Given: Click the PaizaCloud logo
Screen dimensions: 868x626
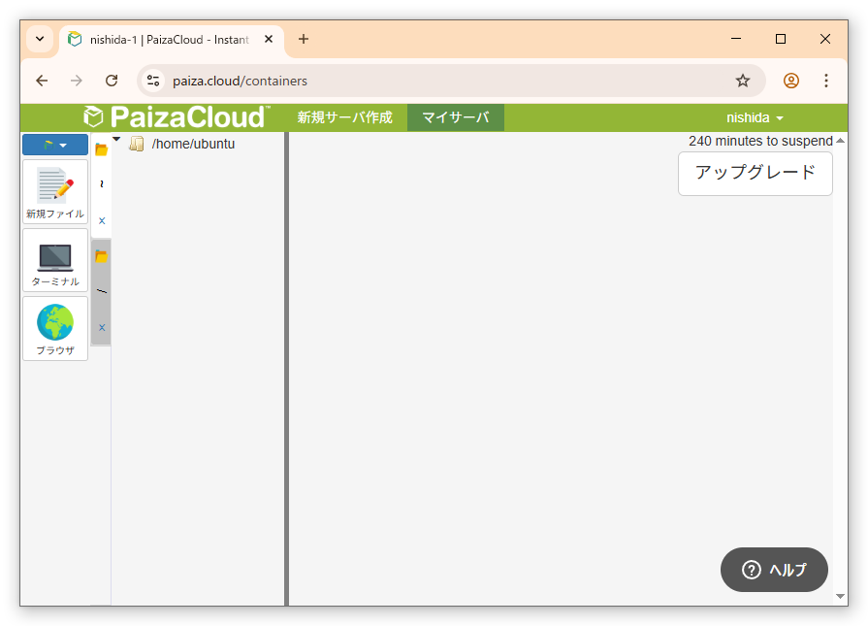Looking at the screenshot, I should click(175, 116).
